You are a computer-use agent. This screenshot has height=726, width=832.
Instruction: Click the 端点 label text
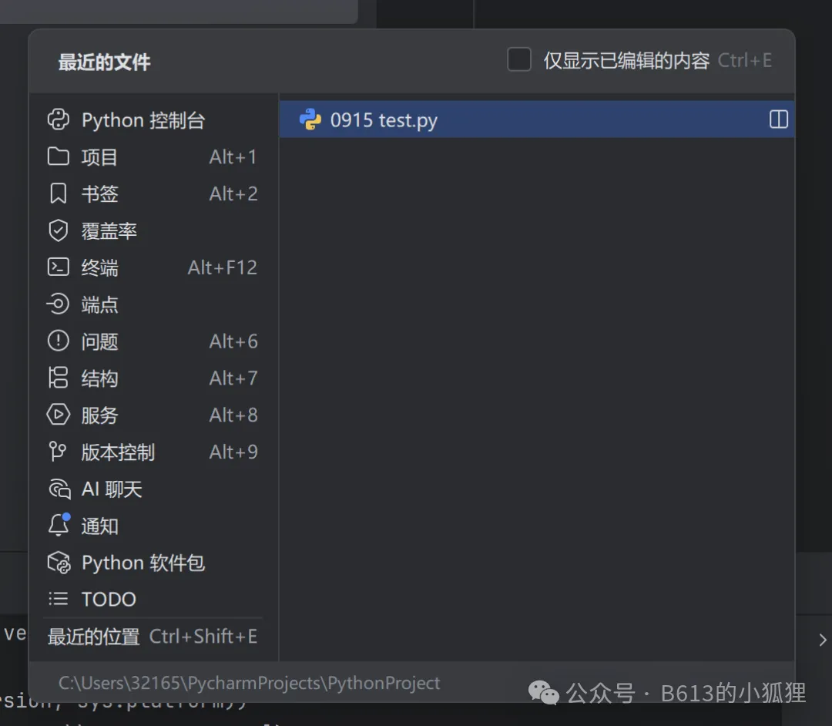99,304
